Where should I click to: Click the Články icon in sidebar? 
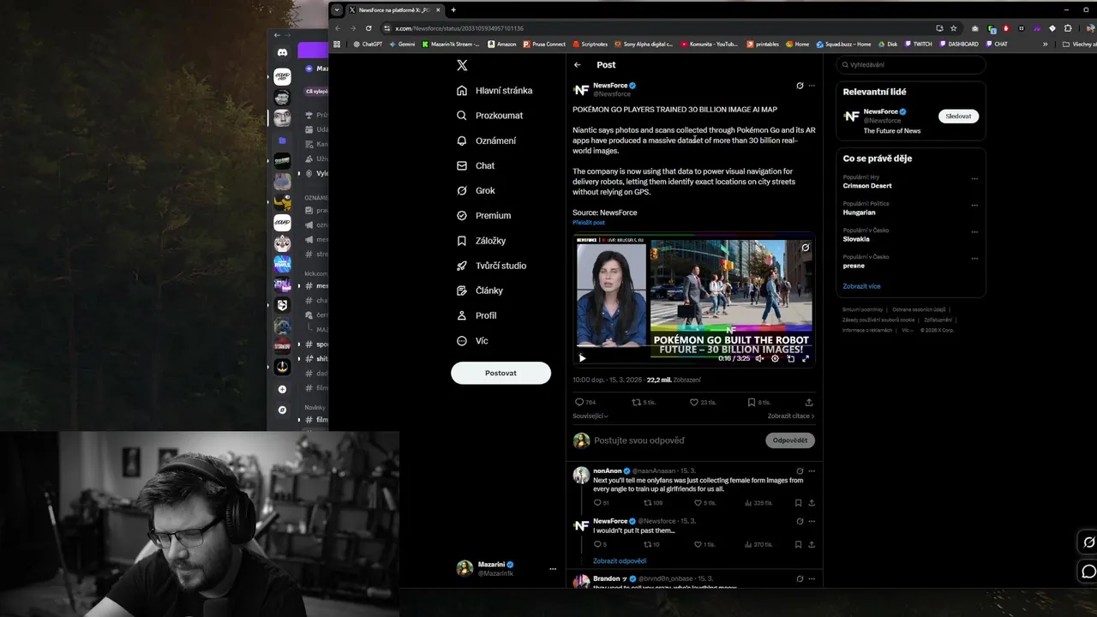pyautogui.click(x=462, y=291)
